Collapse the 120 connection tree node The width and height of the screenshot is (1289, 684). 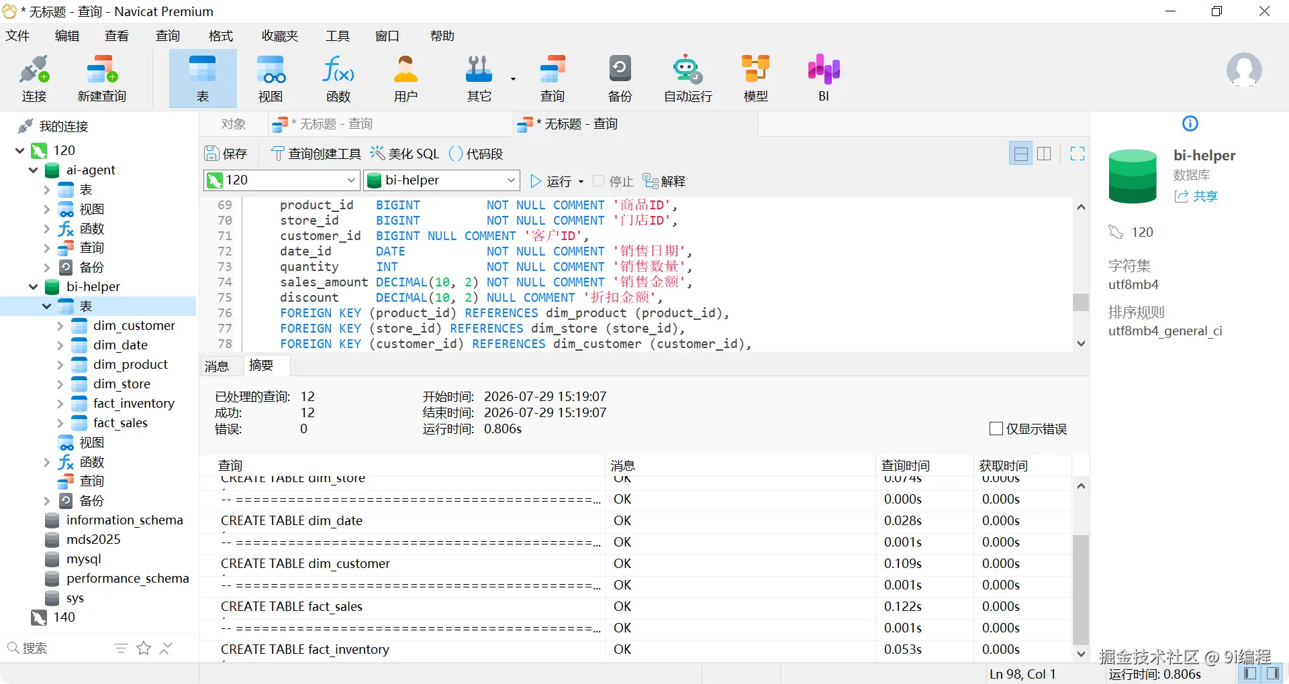coord(19,150)
